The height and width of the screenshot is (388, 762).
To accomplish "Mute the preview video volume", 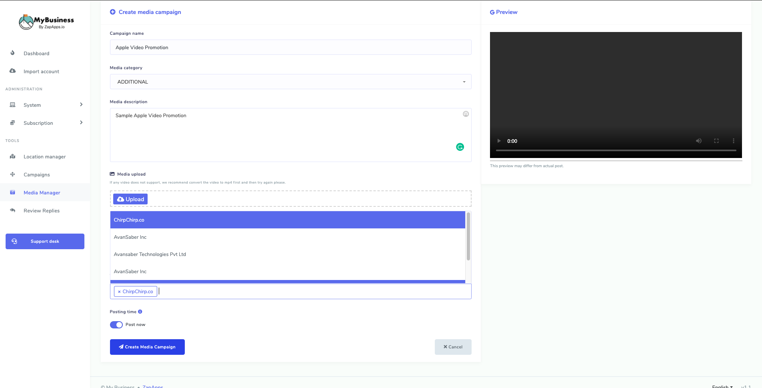I will 698,141.
